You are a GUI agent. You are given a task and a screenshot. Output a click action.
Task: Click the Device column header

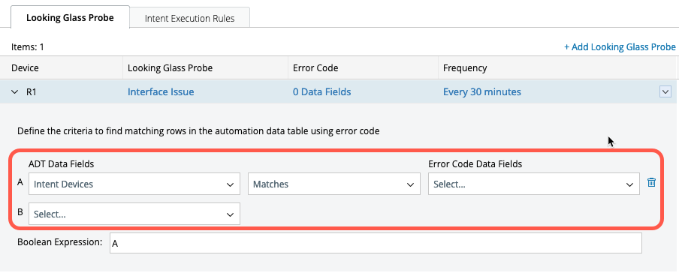tap(25, 68)
